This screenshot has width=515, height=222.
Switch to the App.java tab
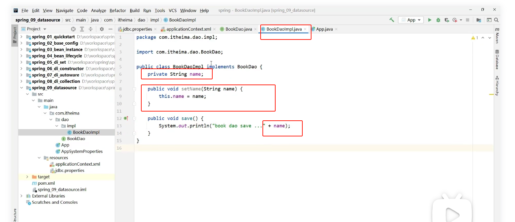pyautogui.click(x=324, y=29)
